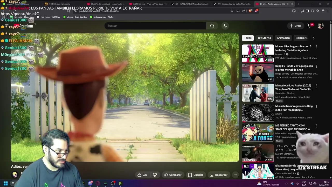Bookmark this page with the bookmark icon
This screenshot has height=187, width=332.
pyautogui.click(x=68, y=11)
